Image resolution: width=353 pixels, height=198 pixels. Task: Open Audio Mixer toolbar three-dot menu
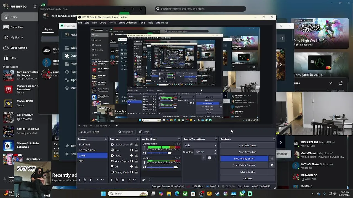tap(150, 180)
